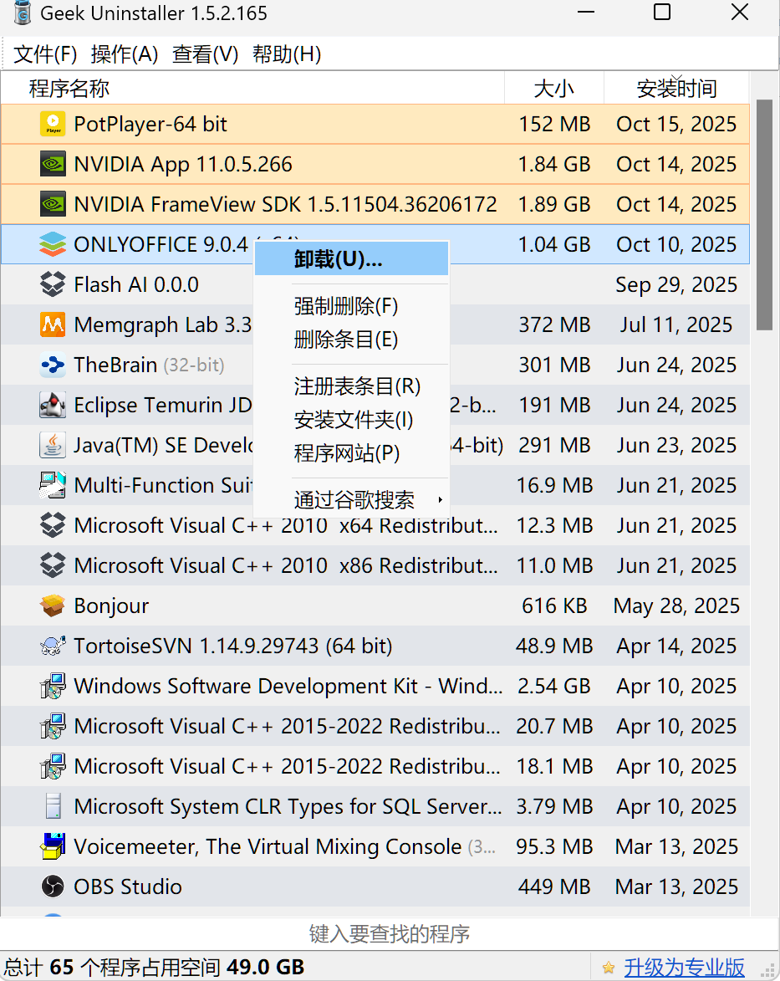The image size is (780, 981).
Task: Click the PotPlayer yellow app icon
Action: 53,125
